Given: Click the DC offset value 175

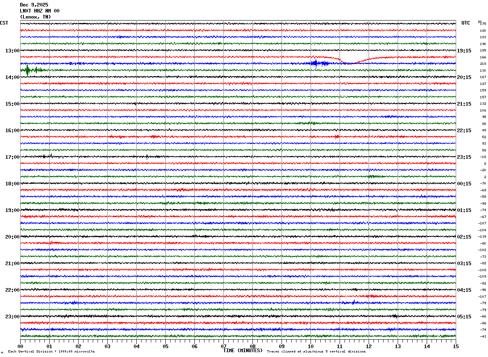Looking at the screenshot, I should 483,24.
